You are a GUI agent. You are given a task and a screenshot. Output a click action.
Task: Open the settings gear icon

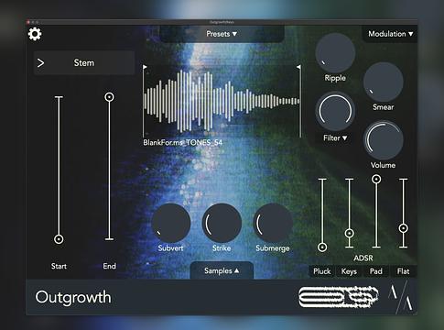(35, 34)
